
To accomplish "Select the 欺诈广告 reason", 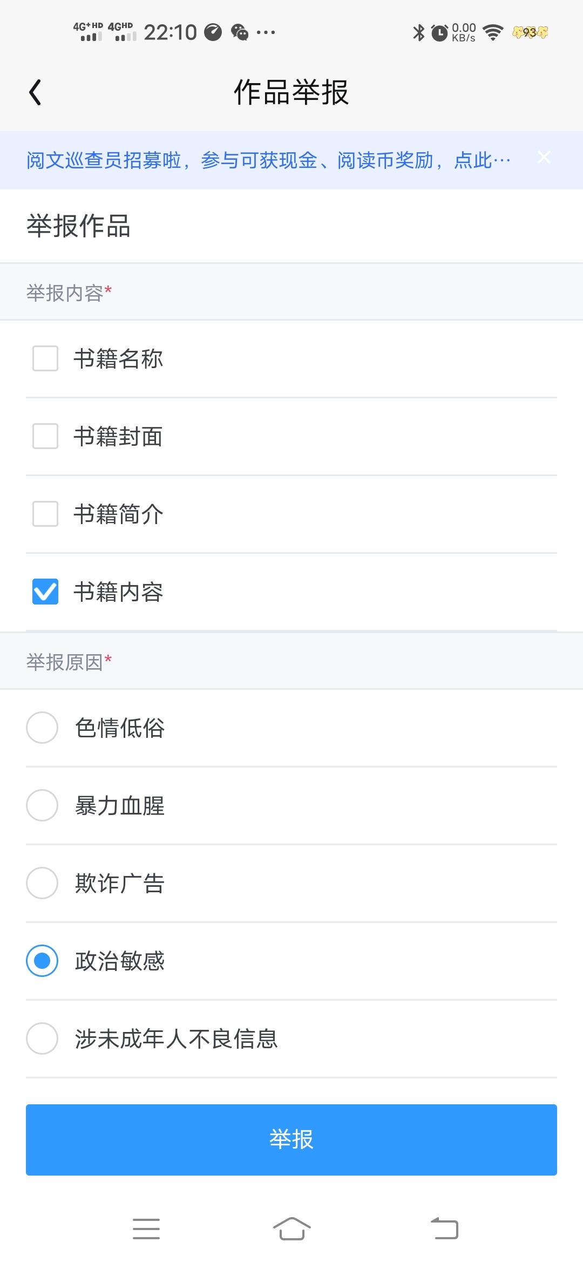I will [x=42, y=883].
